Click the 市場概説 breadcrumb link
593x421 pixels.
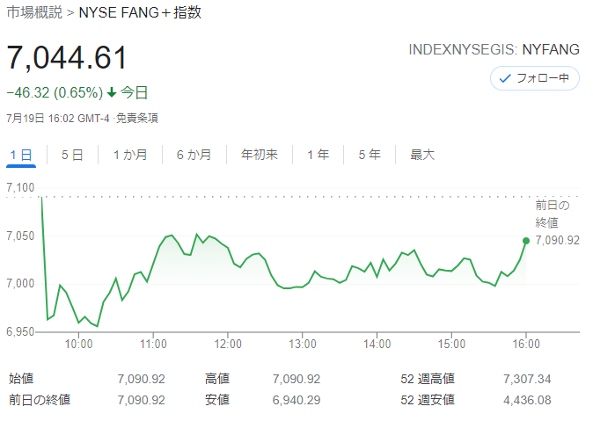click(34, 12)
